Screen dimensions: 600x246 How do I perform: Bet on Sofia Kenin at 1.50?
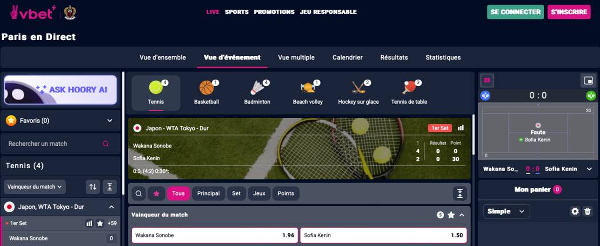(383, 235)
